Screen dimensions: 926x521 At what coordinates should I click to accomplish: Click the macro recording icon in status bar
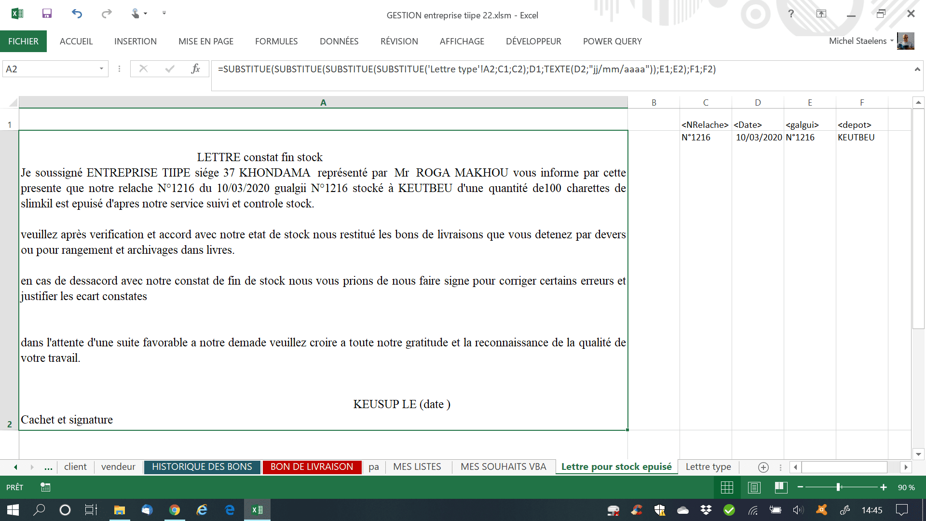tap(45, 487)
